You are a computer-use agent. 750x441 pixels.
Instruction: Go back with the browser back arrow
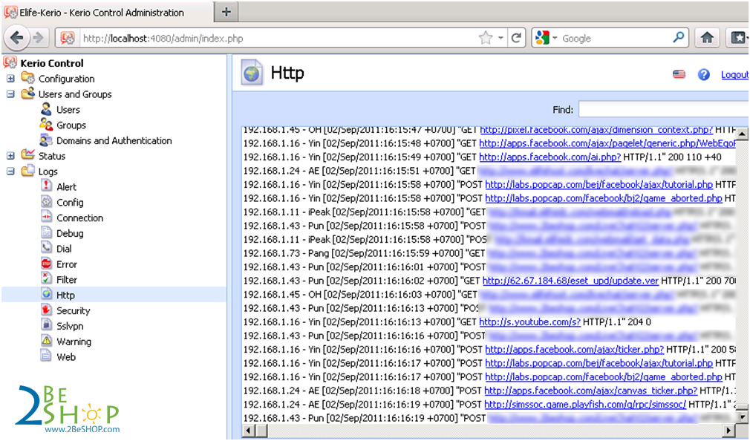(x=17, y=38)
